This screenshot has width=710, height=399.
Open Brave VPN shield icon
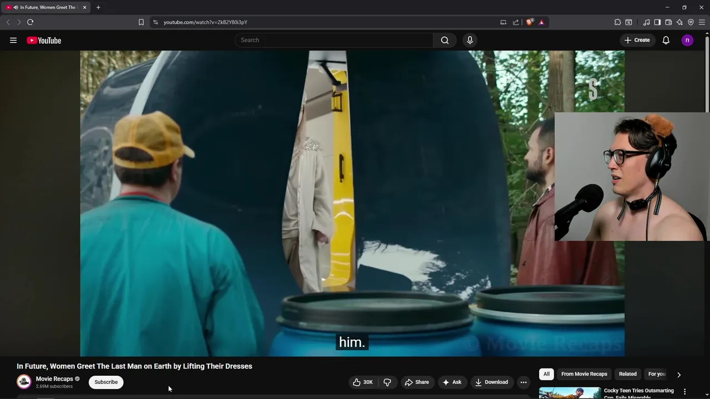pos(691,22)
